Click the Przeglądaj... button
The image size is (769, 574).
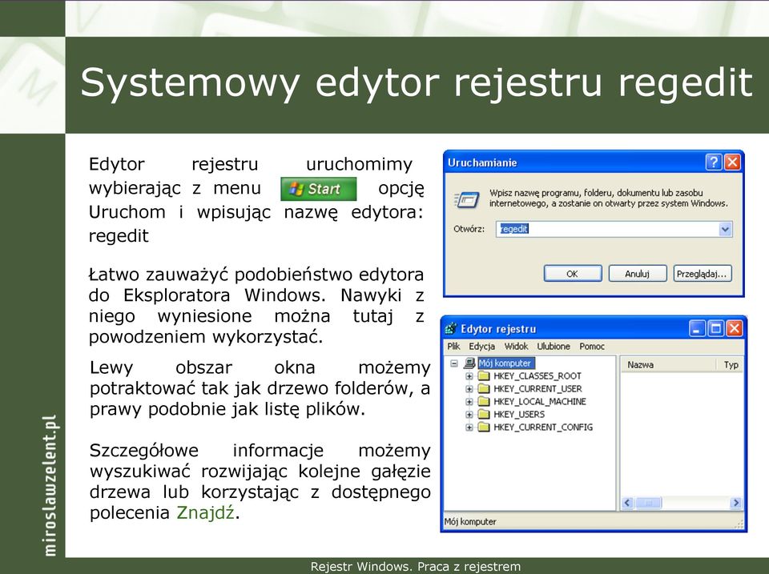pyautogui.click(x=703, y=274)
